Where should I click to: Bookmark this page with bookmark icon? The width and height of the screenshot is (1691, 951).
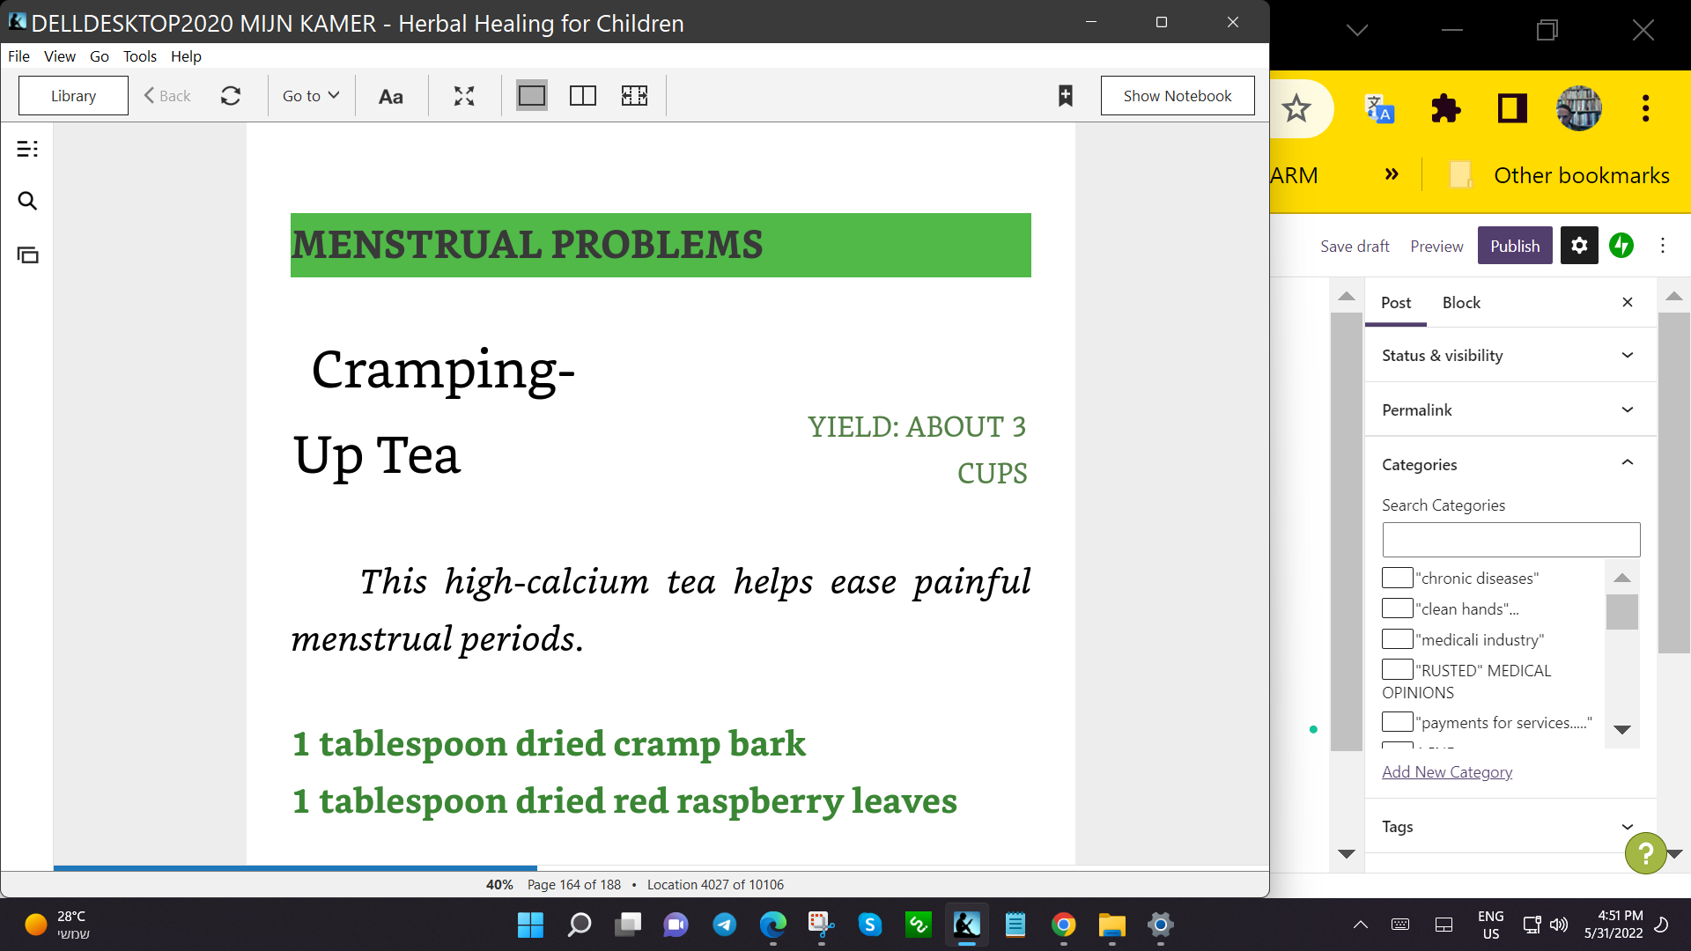(1065, 96)
